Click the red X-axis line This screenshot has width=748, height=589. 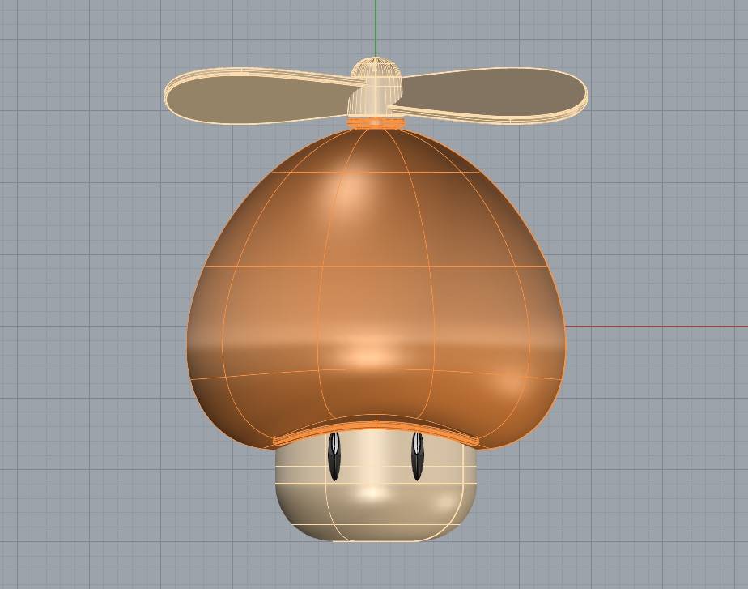pos(657,327)
